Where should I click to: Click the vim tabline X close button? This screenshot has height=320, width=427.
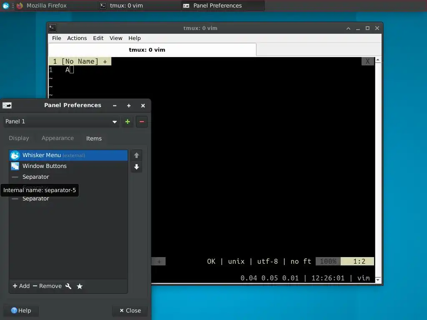[368, 61]
